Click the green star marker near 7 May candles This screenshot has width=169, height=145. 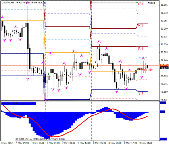(x=49, y=74)
